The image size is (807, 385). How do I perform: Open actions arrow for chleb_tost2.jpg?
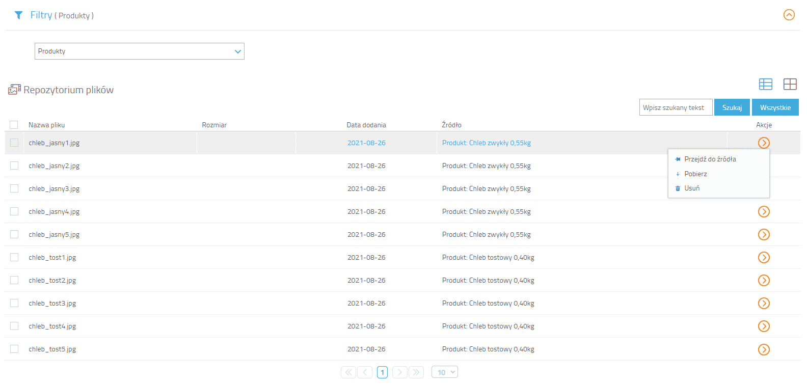tap(764, 280)
